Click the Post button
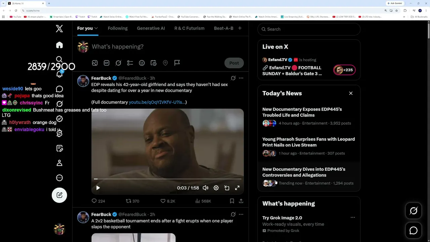 click(x=234, y=63)
